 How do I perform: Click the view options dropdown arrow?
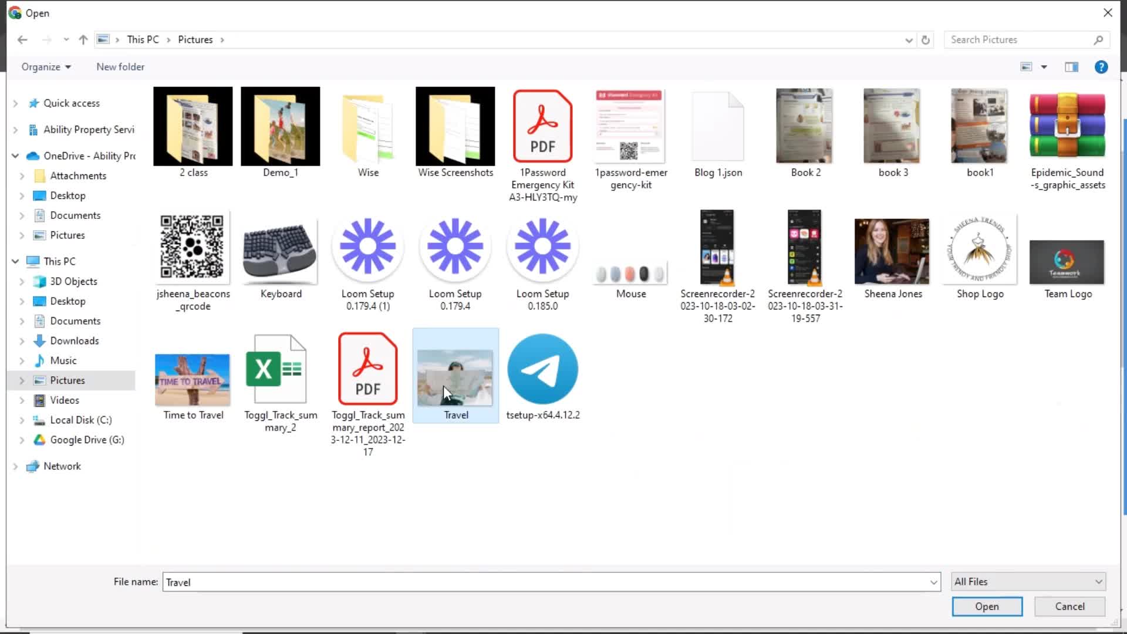[x=1044, y=68]
